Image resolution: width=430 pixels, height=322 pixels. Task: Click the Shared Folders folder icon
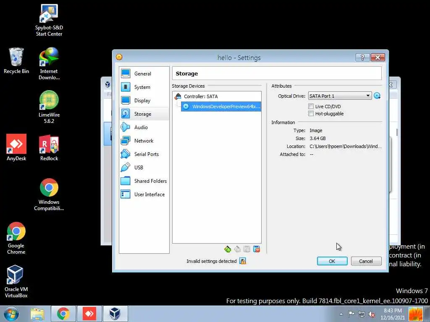(126, 181)
